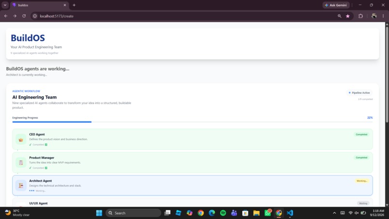
Task: Open a new browser tab
Action: coord(74,5)
